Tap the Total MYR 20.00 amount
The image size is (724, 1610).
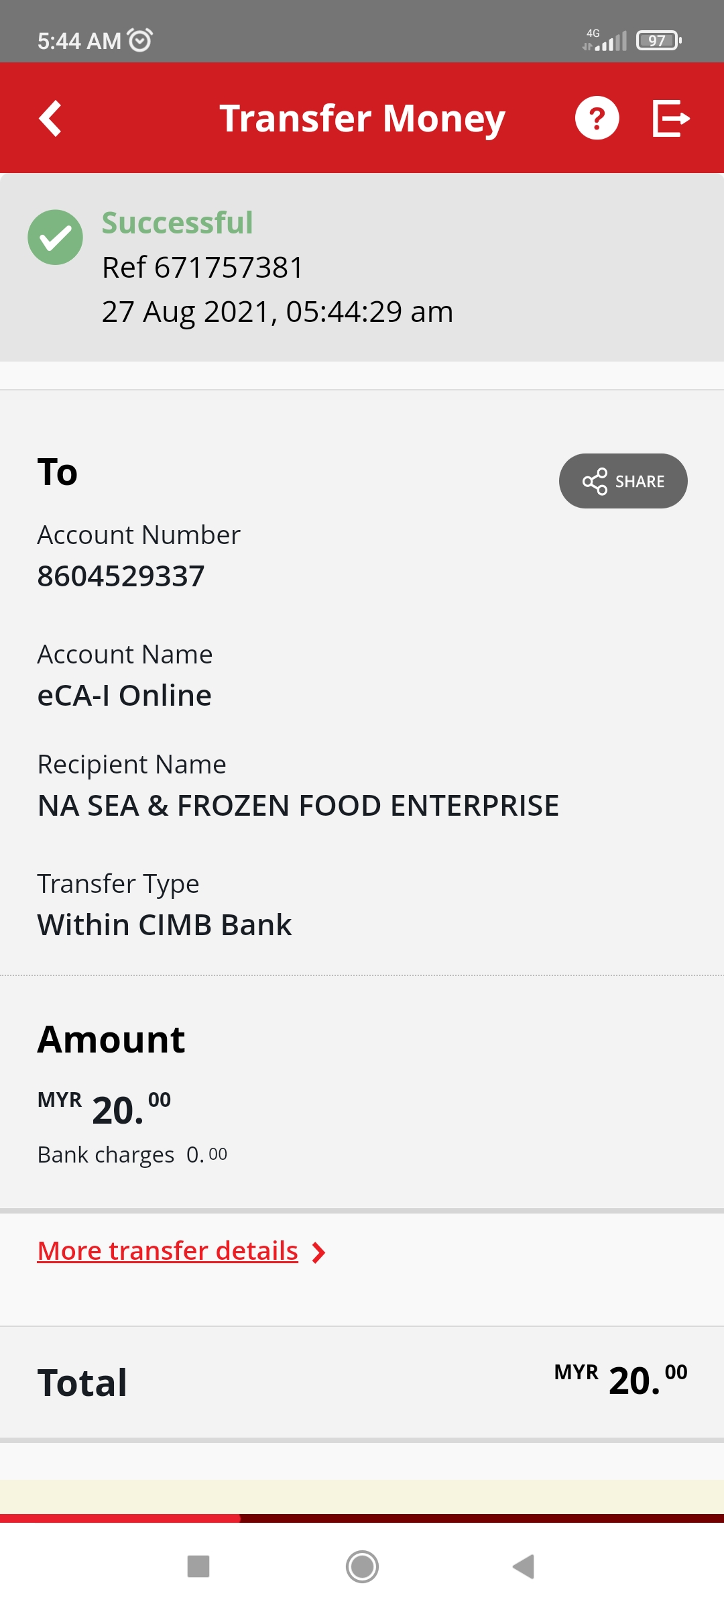(x=621, y=1379)
